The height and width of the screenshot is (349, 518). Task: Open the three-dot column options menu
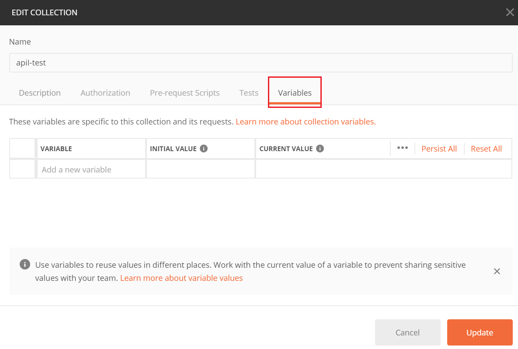click(402, 148)
